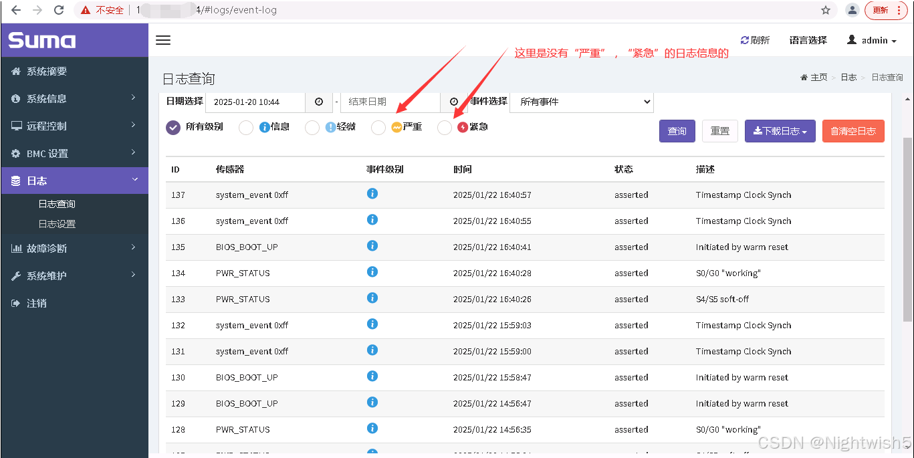Screen dimensions: 914x458
Task: Click the clock icon beside end date
Action: point(454,102)
